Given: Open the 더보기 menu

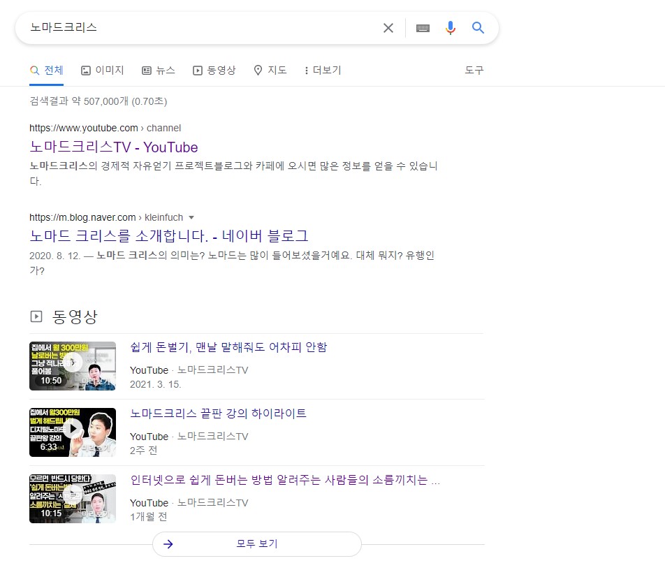Looking at the screenshot, I should (x=323, y=71).
